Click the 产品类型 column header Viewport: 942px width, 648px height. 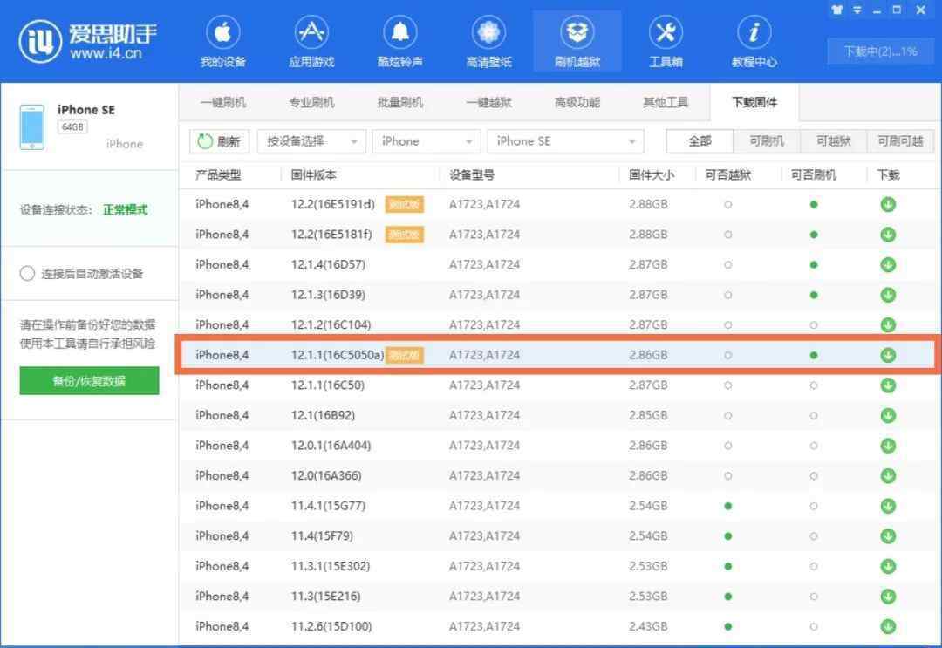click(x=218, y=174)
